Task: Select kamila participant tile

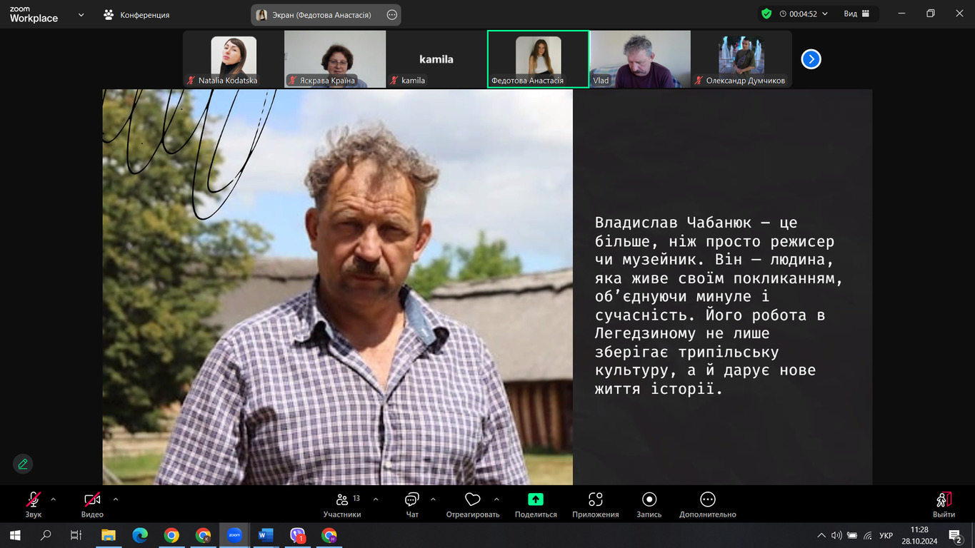Action: click(436, 59)
